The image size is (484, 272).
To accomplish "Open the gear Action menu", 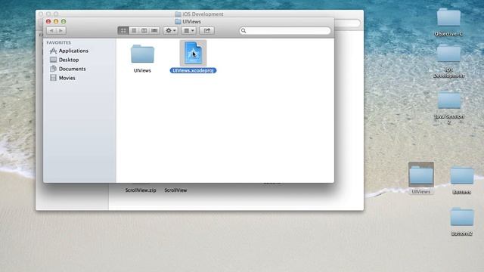I will 170,30.
